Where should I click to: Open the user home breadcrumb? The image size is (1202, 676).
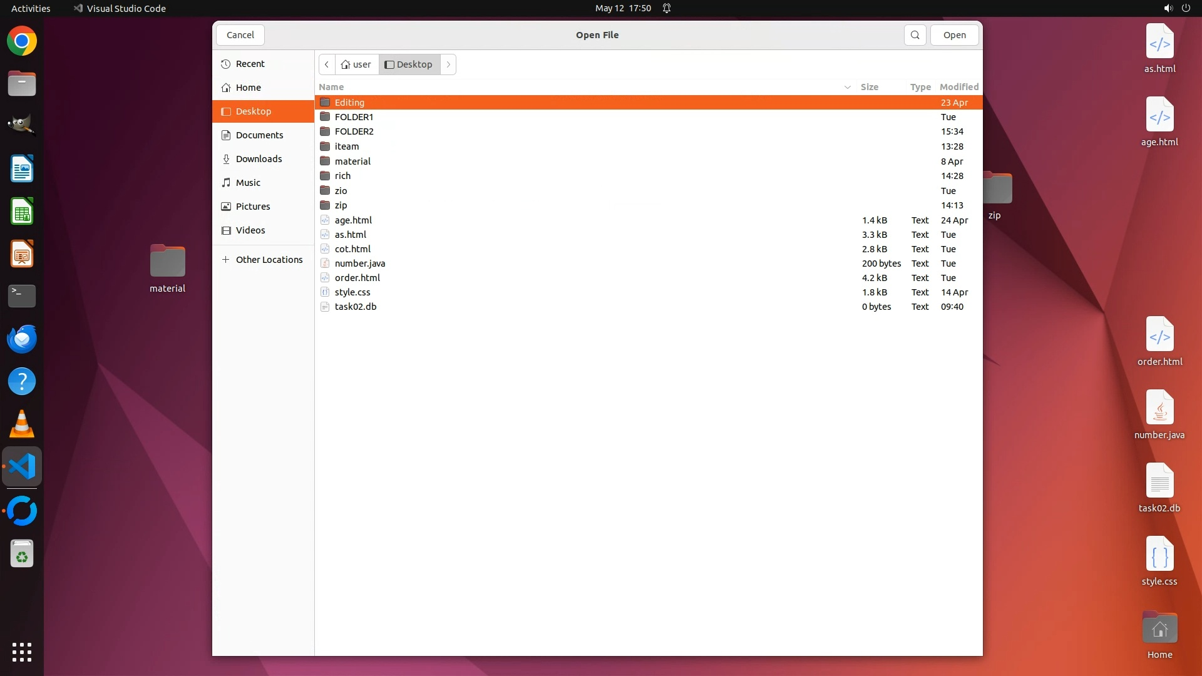(x=356, y=64)
